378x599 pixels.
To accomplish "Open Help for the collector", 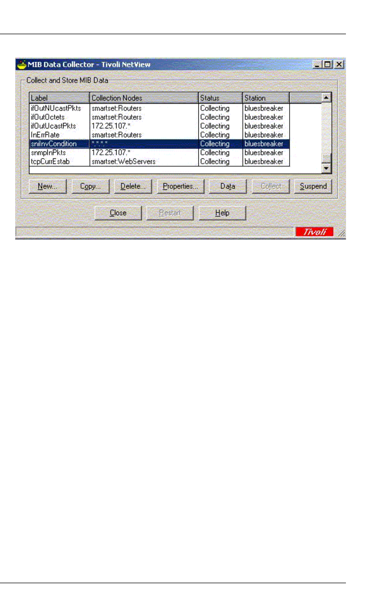I will click(x=222, y=213).
